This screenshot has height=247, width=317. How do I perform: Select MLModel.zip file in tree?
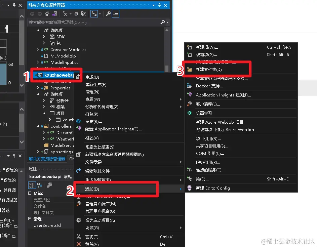click(63, 56)
